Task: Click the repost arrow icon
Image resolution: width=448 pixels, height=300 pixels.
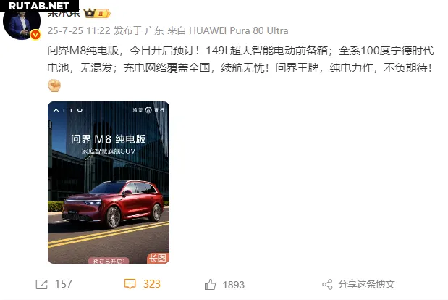Action: [41, 284]
